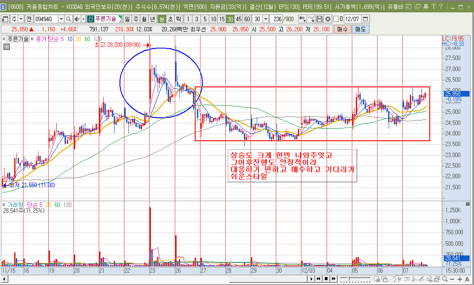Image resolution: width=474 pixels, height=285 pixels.
Task: Toggle the D checkbox beside the date
Action: click(x=336, y=19)
